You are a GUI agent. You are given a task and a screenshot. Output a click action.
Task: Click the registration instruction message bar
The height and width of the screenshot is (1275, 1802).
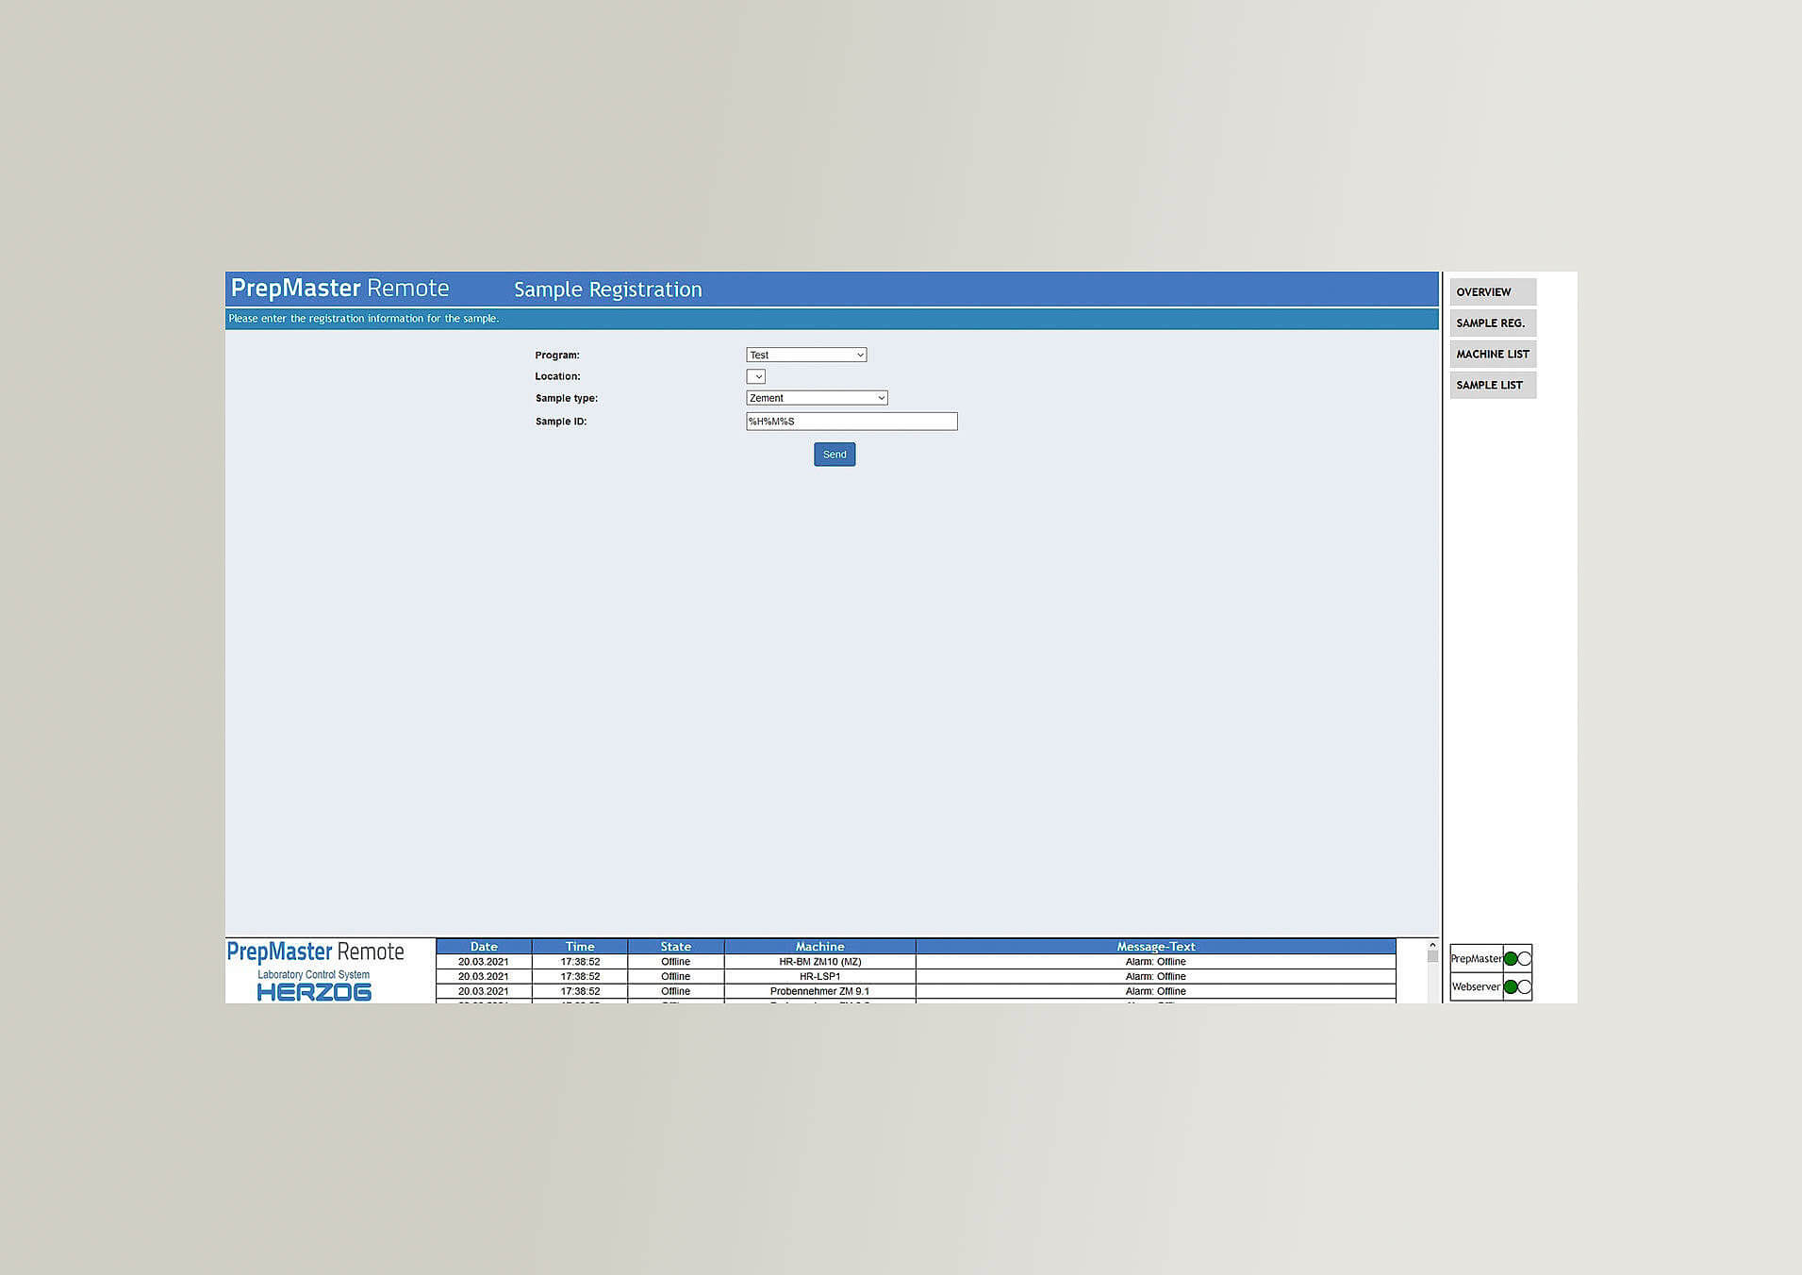tap(833, 319)
